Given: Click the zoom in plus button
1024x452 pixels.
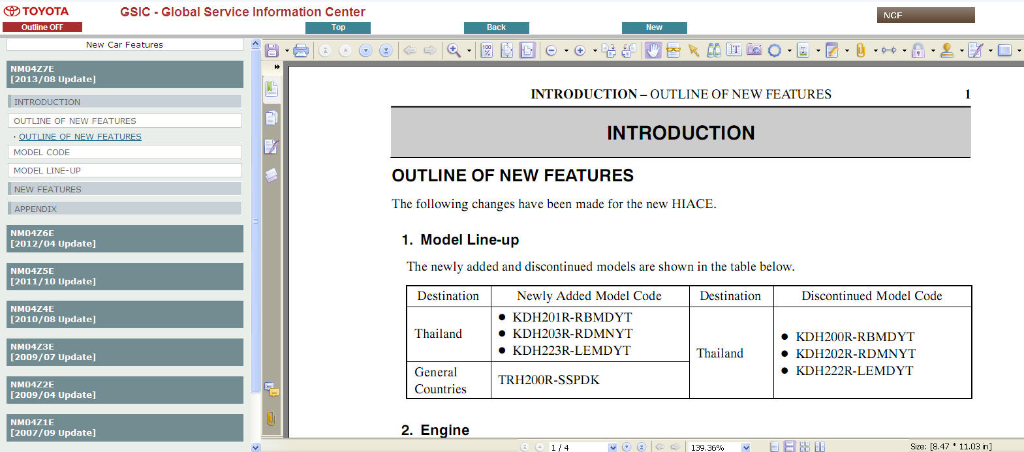Looking at the screenshot, I should click(x=580, y=50).
